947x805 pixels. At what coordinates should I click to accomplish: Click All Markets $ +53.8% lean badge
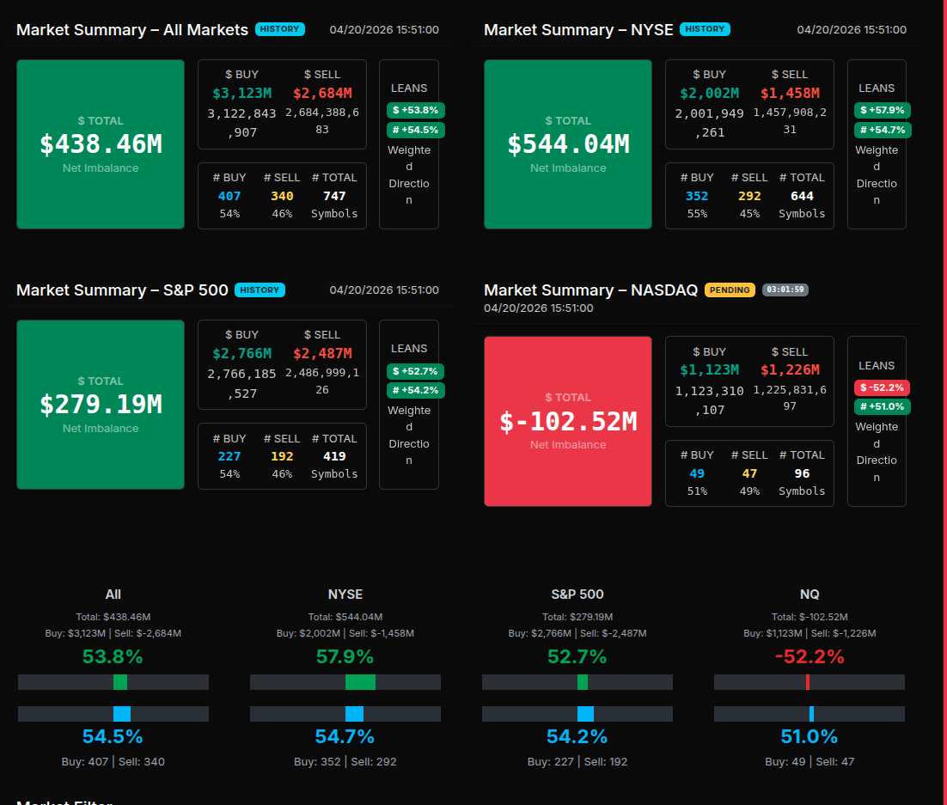(x=415, y=110)
